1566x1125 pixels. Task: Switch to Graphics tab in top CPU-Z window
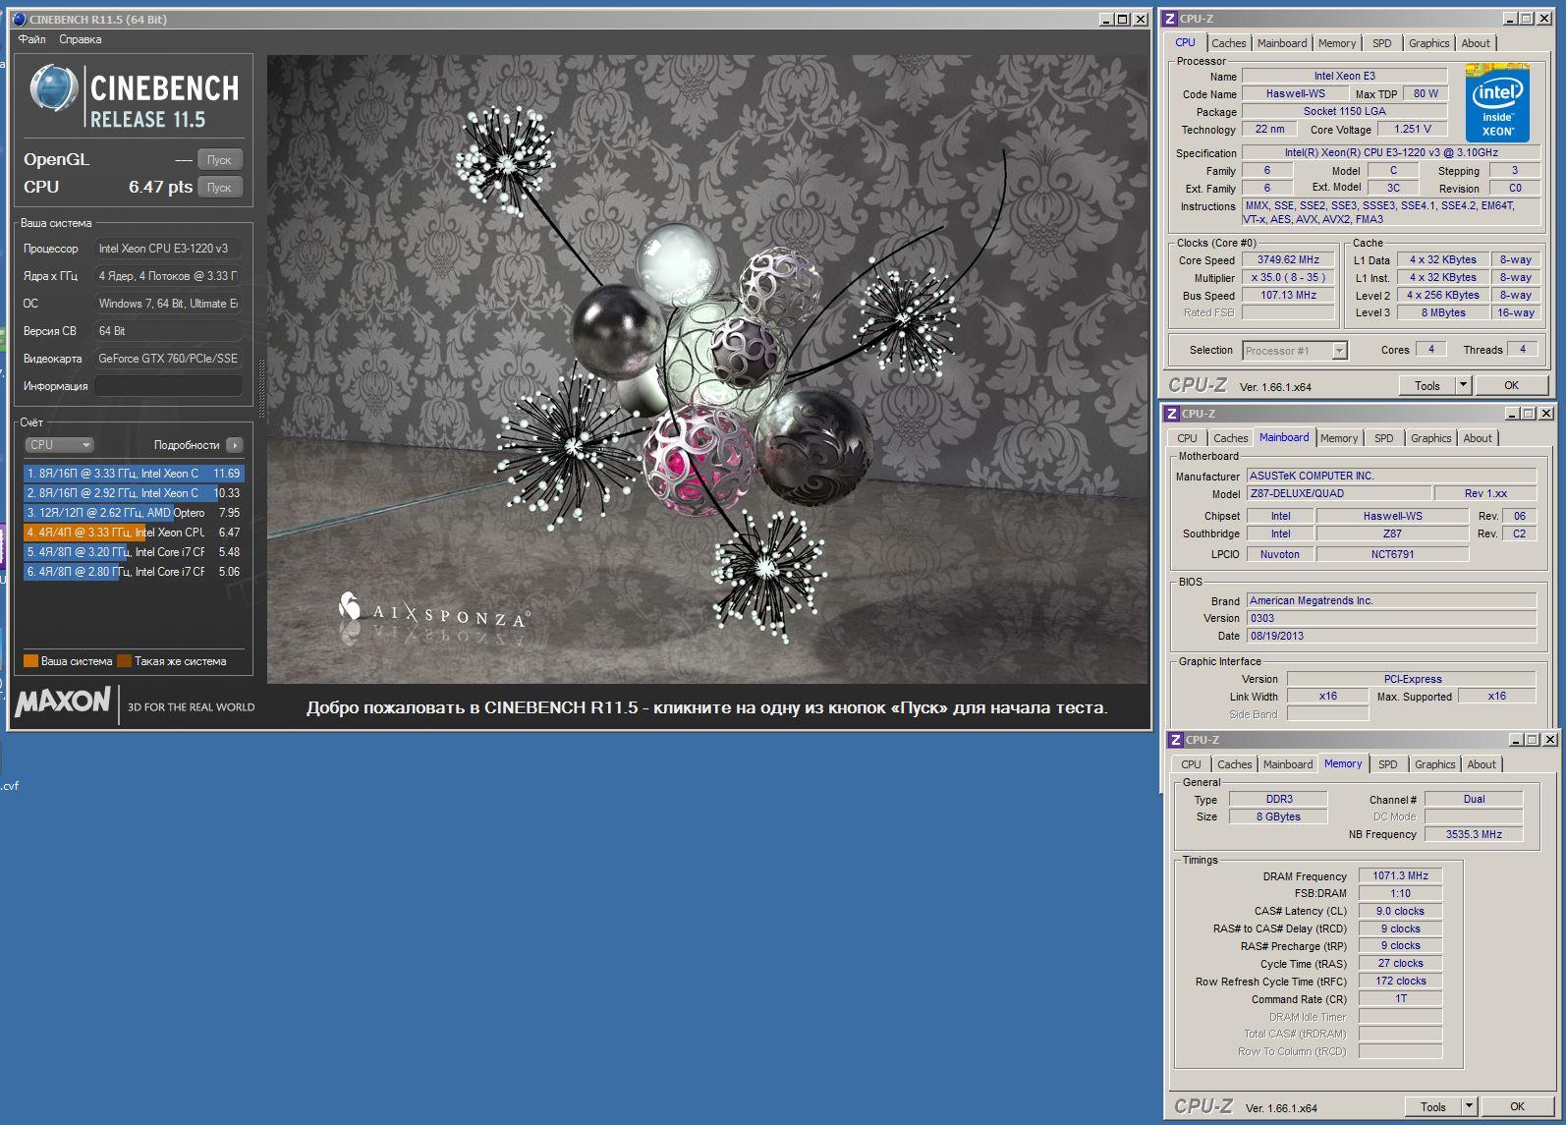[x=1428, y=43]
